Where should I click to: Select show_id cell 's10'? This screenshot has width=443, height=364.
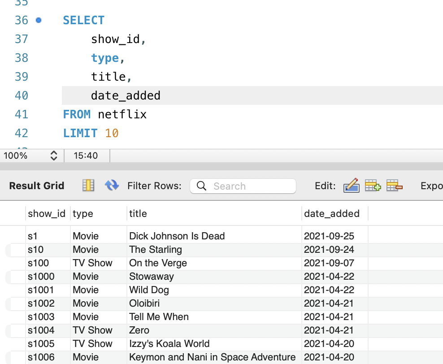48,250
